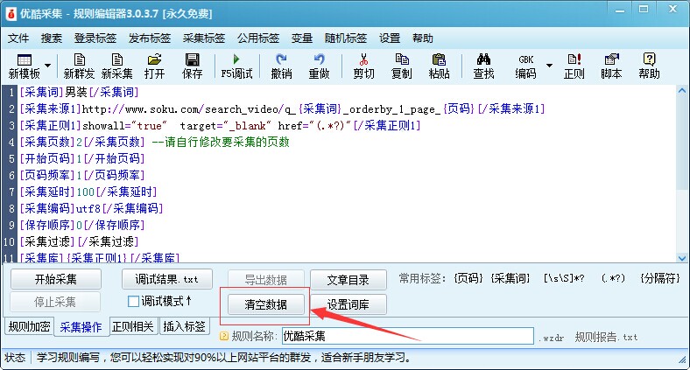Click the line containing [采集页数]2

point(154,142)
